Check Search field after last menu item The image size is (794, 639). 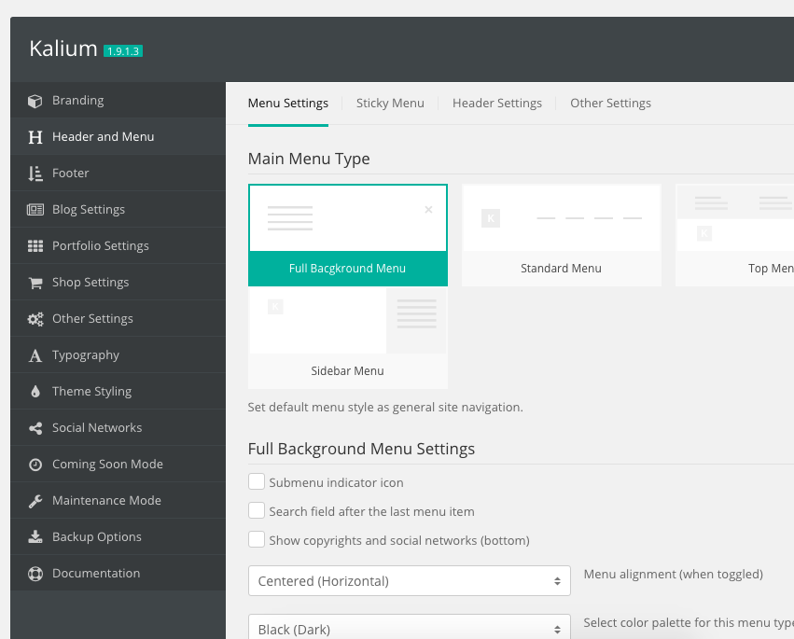coord(257,511)
